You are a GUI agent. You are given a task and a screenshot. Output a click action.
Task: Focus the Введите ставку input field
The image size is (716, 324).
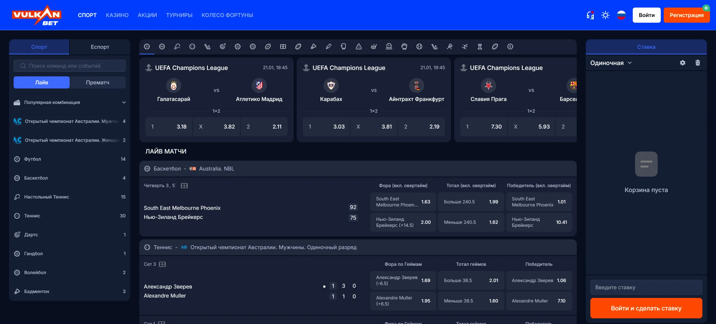click(646, 287)
